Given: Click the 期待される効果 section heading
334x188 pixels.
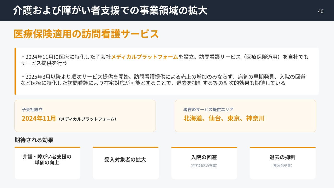Looking at the screenshot, I should point(34,140).
